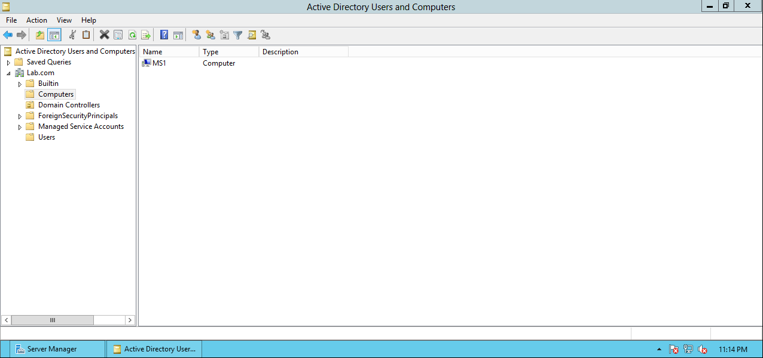The height and width of the screenshot is (358, 763).
Task: Select the Domain Controllers OU
Action: (69, 105)
